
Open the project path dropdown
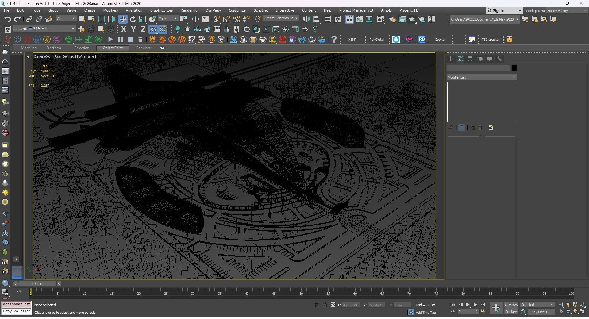(x=484, y=19)
